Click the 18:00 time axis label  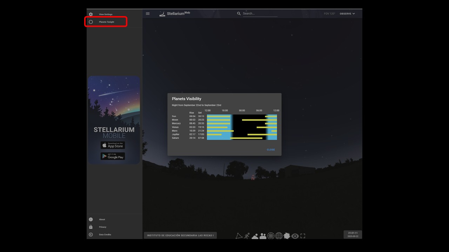point(225,111)
